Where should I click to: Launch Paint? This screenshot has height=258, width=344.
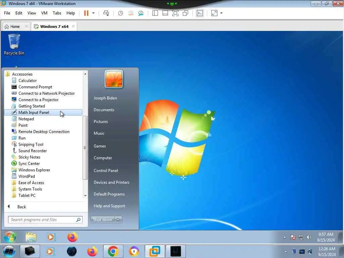pyautogui.click(x=23, y=125)
